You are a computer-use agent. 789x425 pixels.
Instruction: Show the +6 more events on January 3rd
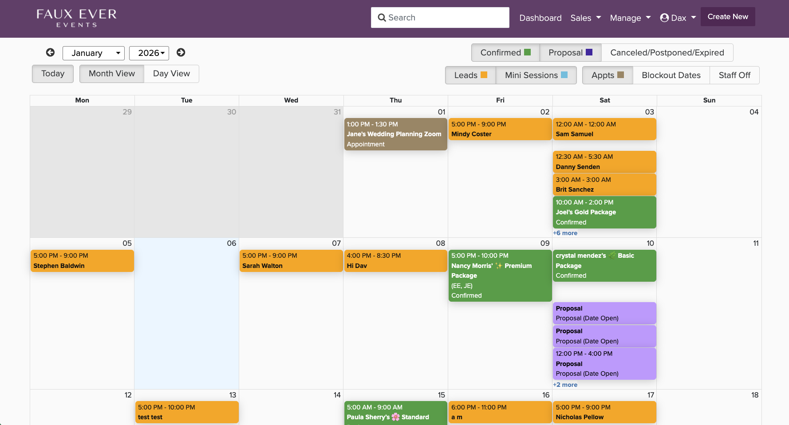pos(565,232)
